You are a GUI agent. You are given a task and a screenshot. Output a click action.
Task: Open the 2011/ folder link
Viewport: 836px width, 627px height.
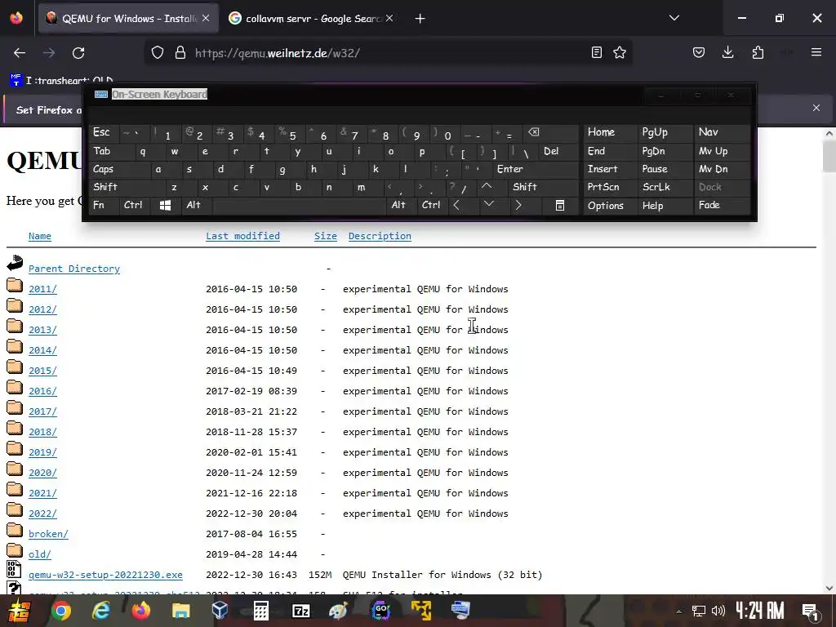coord(42,289)
